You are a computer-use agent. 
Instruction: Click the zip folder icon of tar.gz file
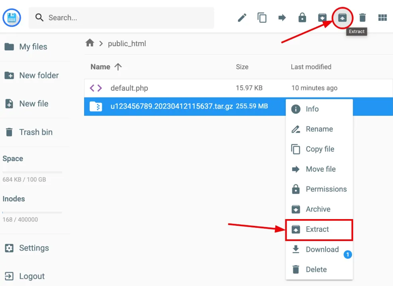[96, 106]
